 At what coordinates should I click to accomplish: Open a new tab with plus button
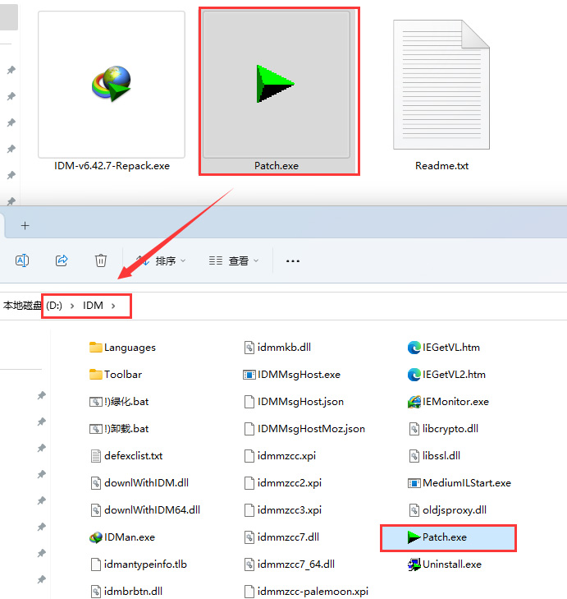click(x=25, y=225)
